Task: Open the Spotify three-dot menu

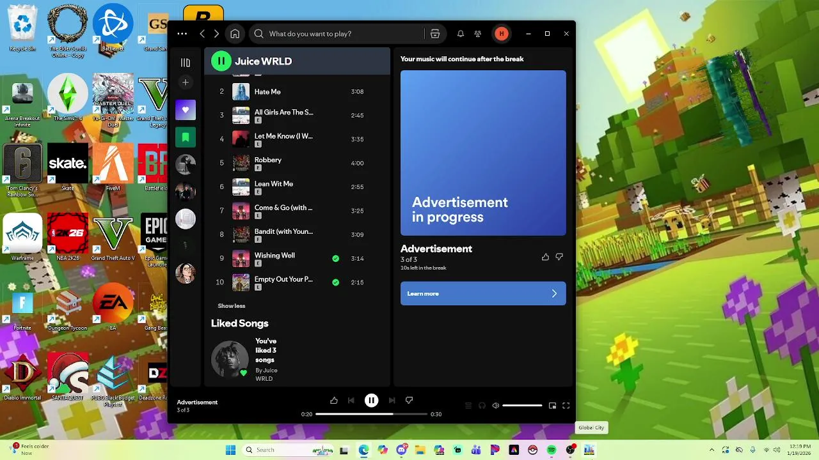Action: [x=182, y=34]
